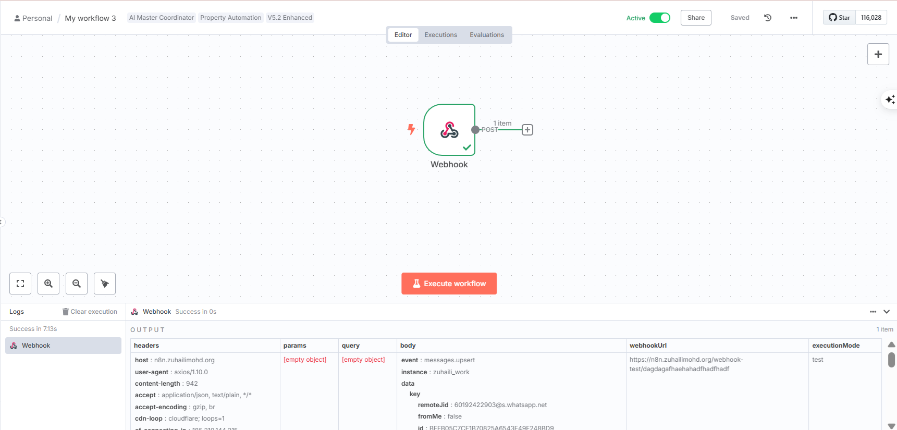This screenshot has width=897, height=430.
Task: Click the params empty object value
Action: point(305,360)
